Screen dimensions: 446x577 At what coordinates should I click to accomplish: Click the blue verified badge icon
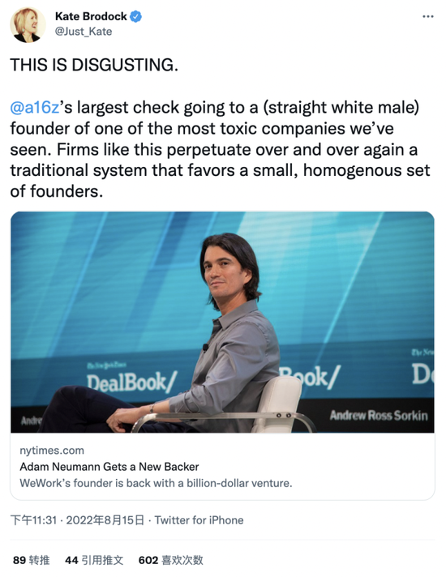click(x=136, y=16)
